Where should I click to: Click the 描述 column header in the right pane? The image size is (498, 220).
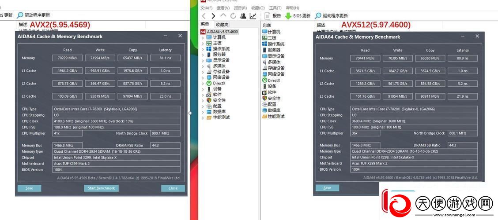coord(321,25)
